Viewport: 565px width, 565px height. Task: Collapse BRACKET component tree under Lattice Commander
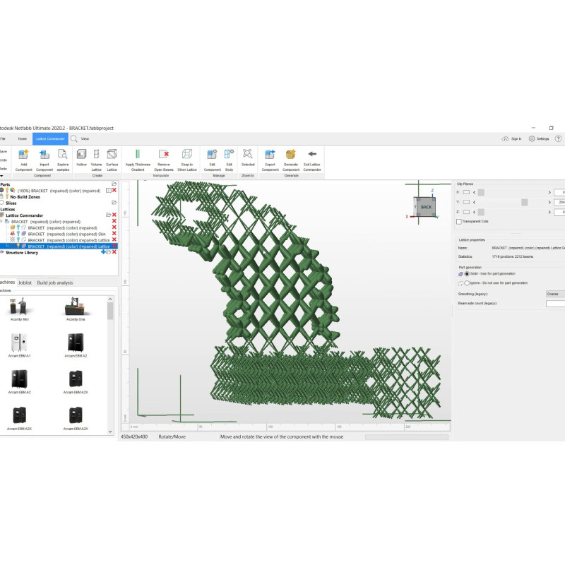(2, 222)
